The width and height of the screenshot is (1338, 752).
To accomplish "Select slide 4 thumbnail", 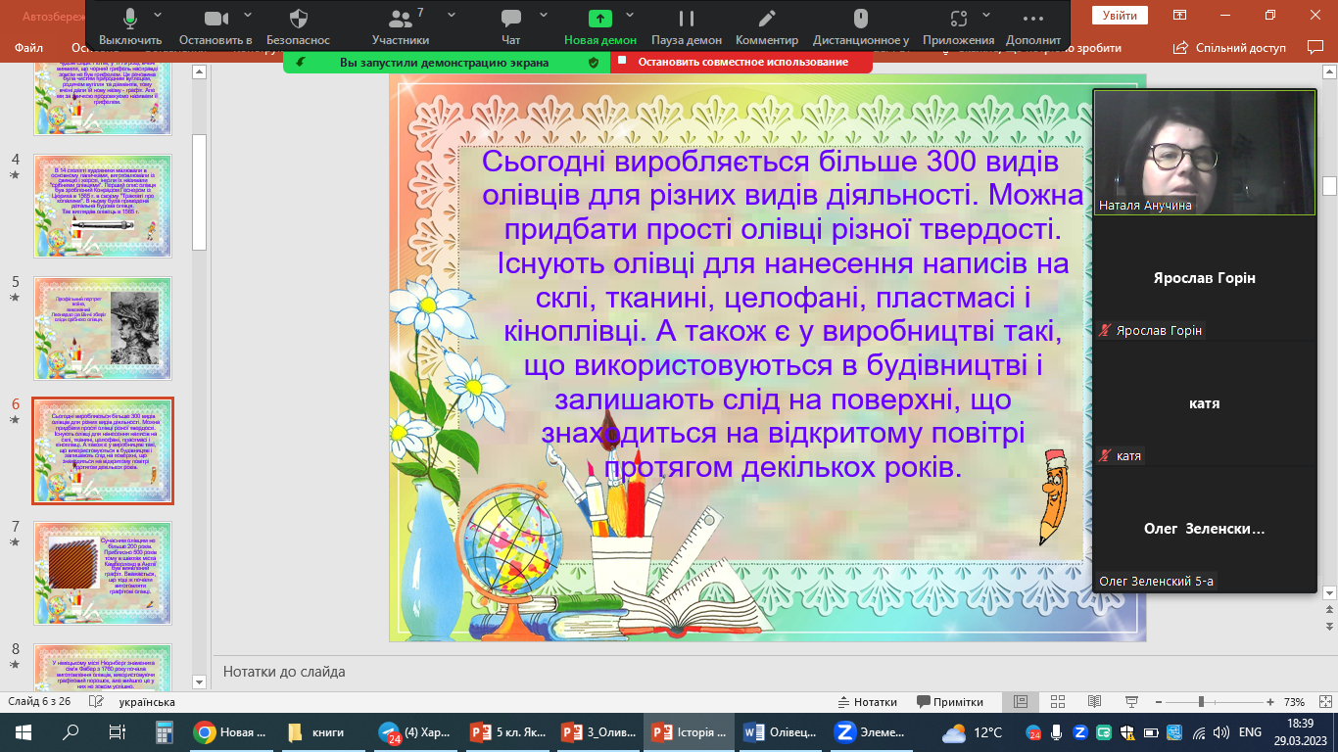I will coord(103,205).
